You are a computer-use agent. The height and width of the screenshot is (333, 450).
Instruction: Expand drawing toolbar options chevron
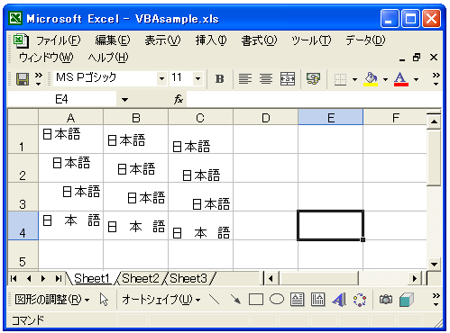pyautogui.click(x=436, y=300)
